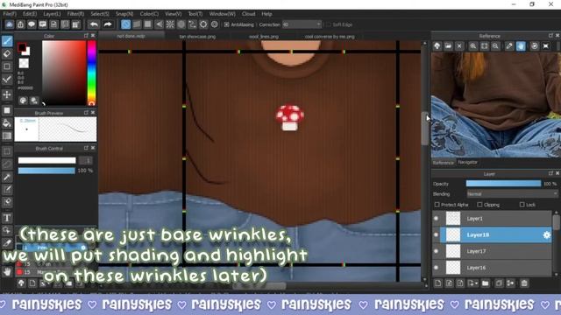Open the Snap menu
The height and width of the screenshot is (315, 561).
pyautogui.click(x=124, y=14)
